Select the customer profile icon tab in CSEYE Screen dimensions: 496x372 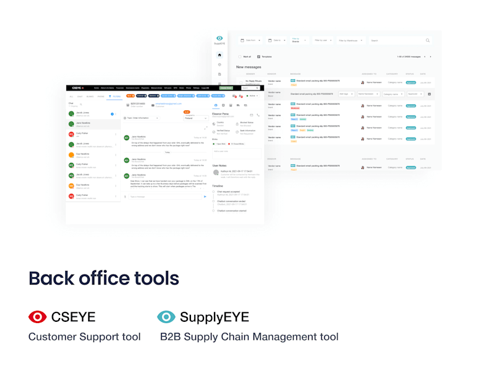coord(216,105)
